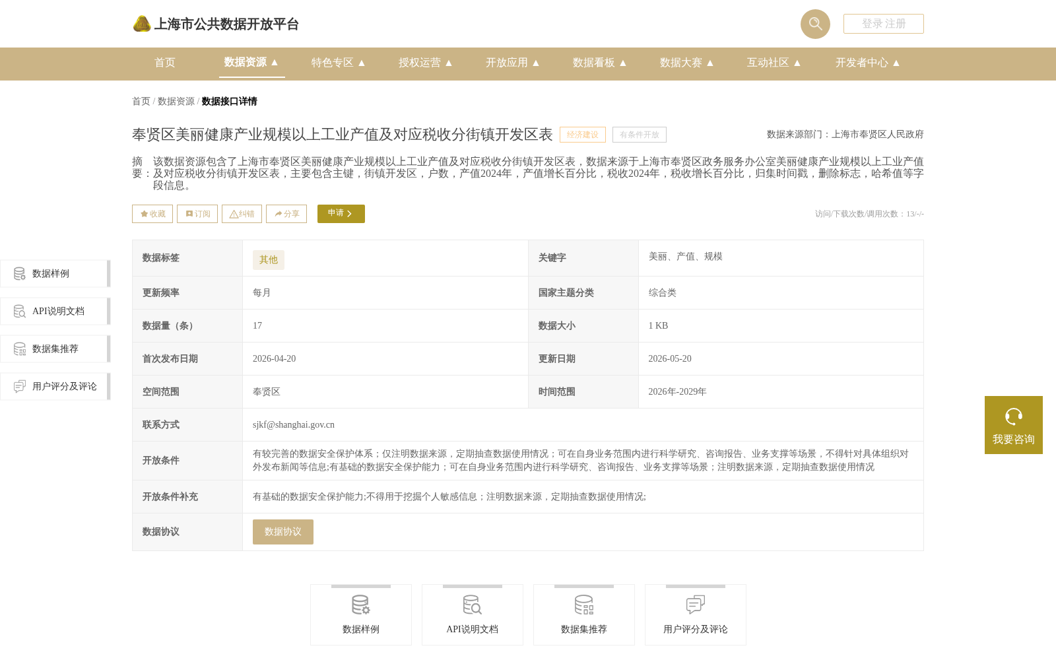This screenshot has height=660, width=1056.
Task: Click the platform title 上海市公共数据开放平台
Action: [x=226, y=24]
